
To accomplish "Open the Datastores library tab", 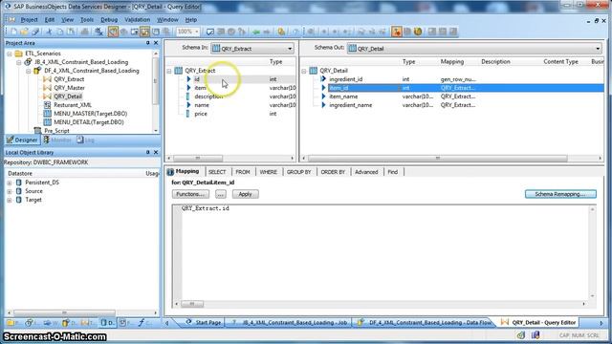I will coord(107,323).
